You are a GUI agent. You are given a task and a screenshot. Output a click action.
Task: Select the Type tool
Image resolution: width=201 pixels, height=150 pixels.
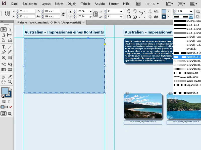pyautogui.click(x=4, y=46)
